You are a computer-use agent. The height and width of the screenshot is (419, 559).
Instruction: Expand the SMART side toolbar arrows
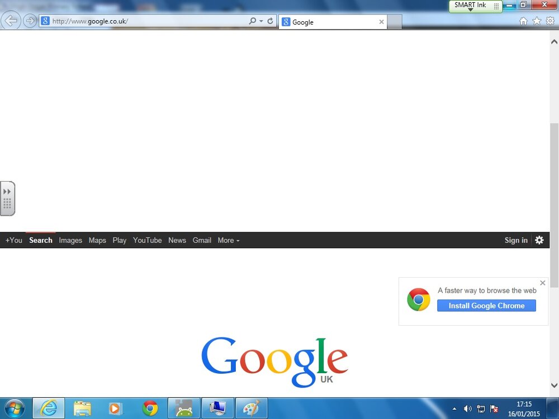click(7, 192)
